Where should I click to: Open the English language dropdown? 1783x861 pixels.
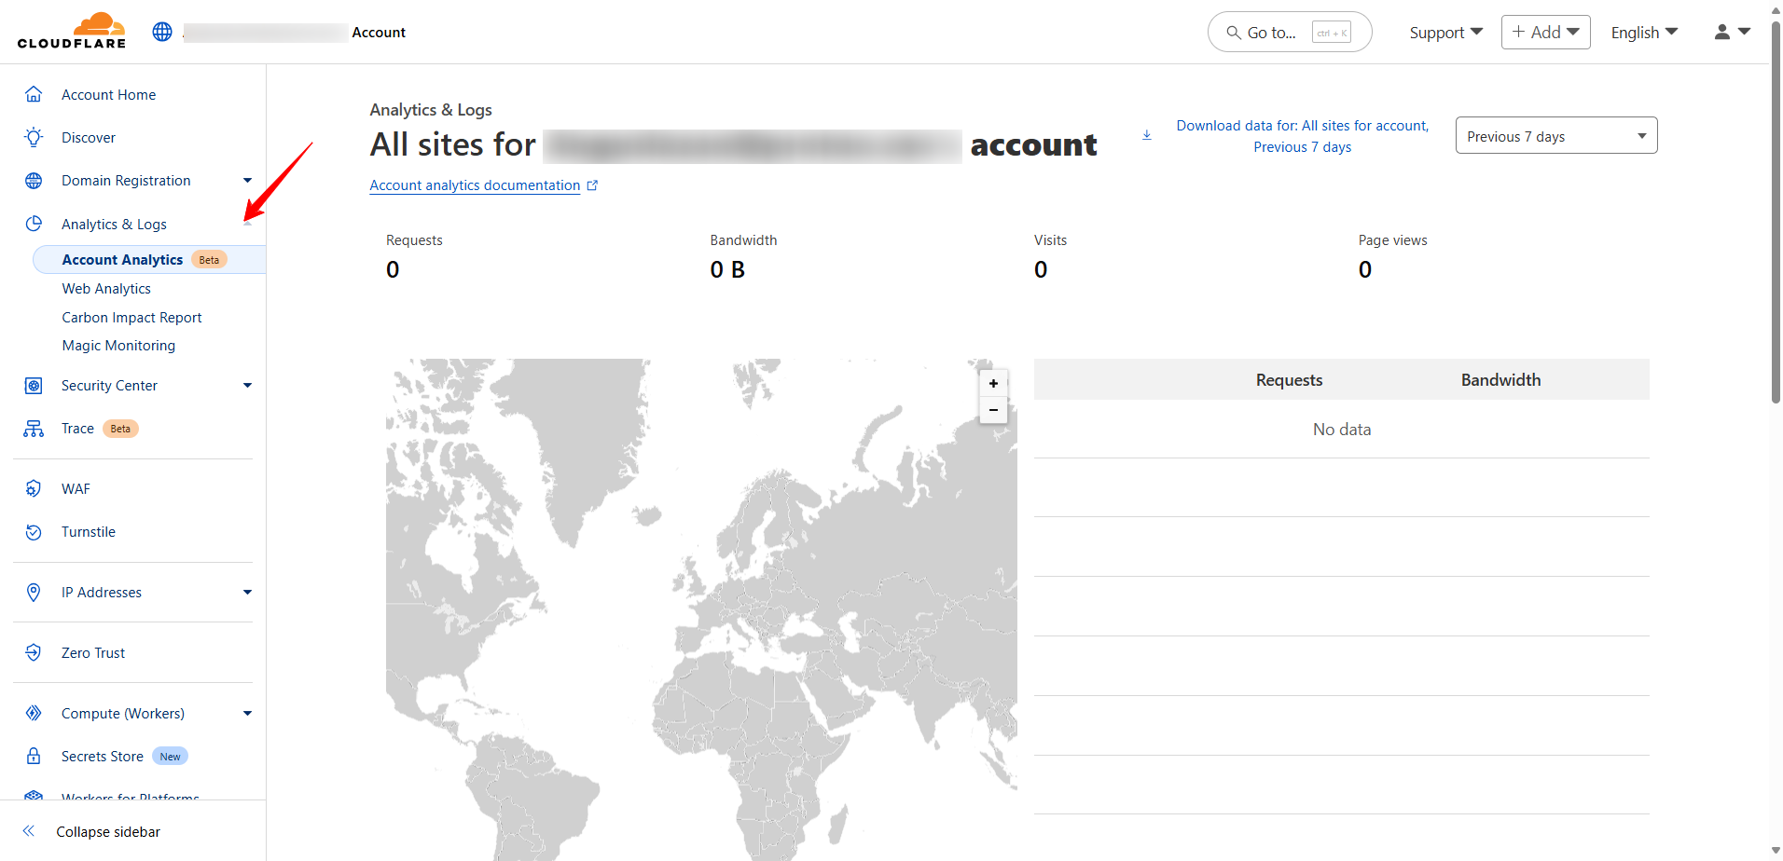pyautogui.click(x=1644, y=33)
